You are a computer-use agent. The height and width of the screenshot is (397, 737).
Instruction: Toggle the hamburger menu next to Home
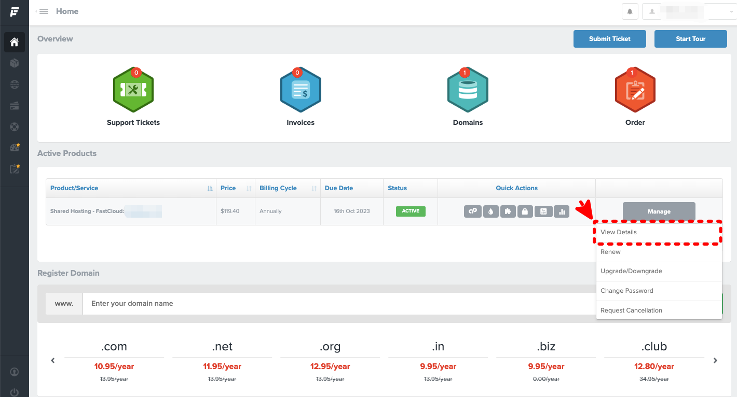pos(44,11)
